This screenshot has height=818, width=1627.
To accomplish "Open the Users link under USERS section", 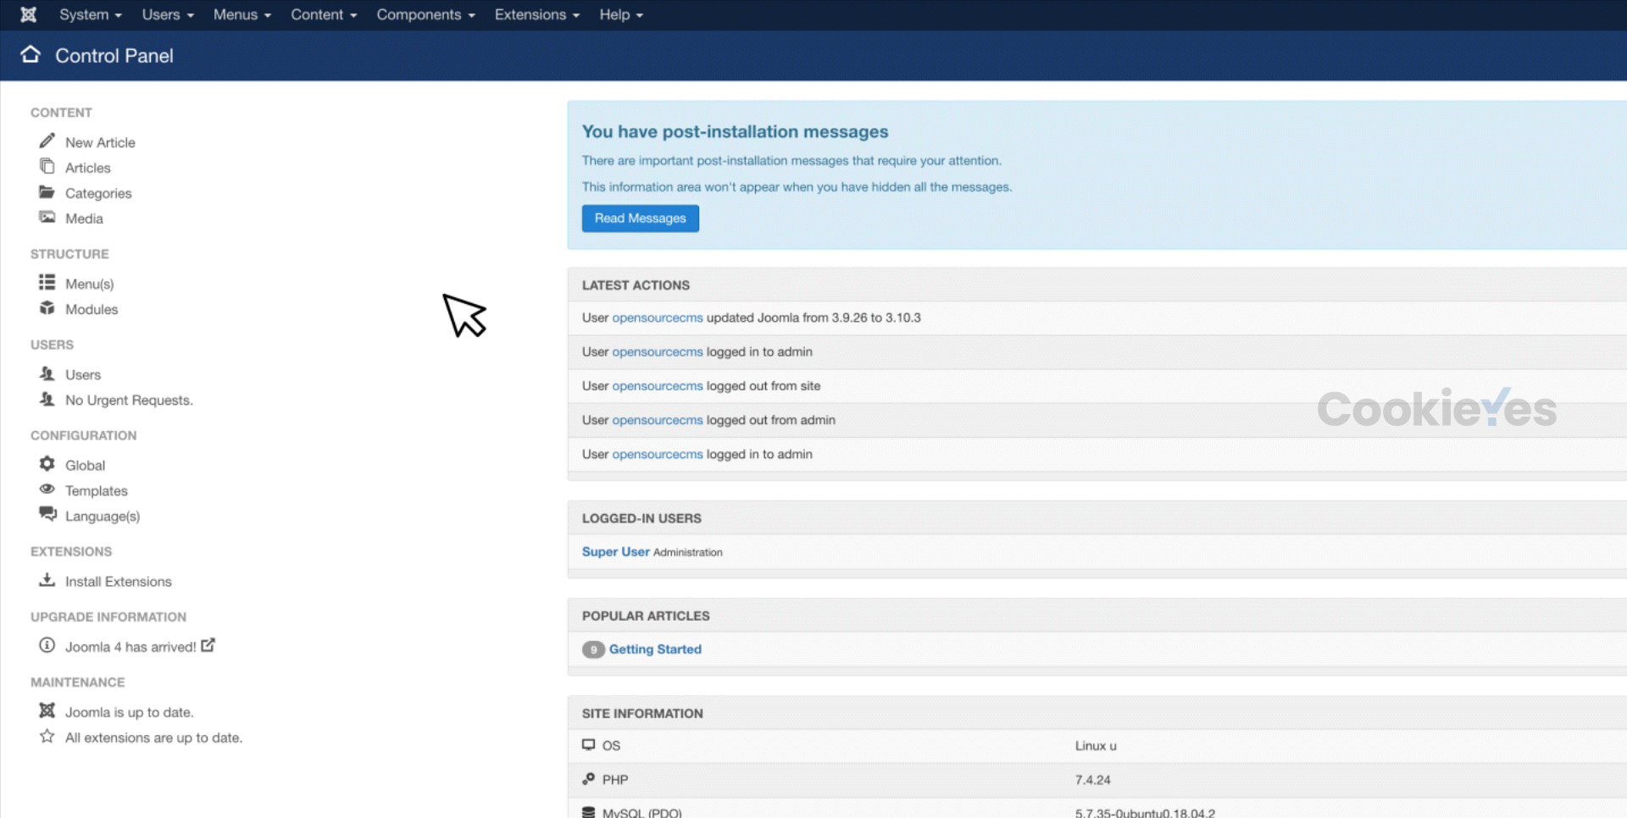I will (83, 374).
